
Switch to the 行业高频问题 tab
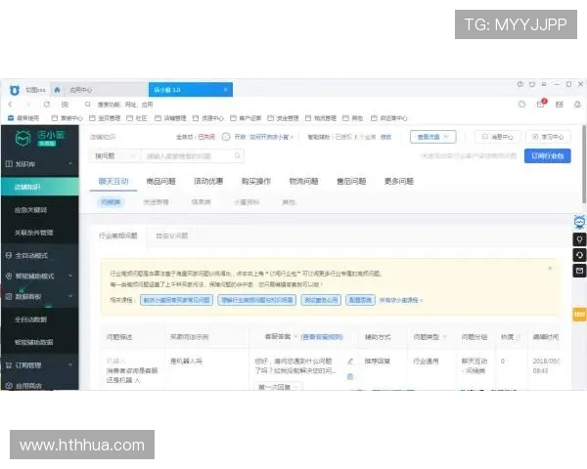click(118, 235)
